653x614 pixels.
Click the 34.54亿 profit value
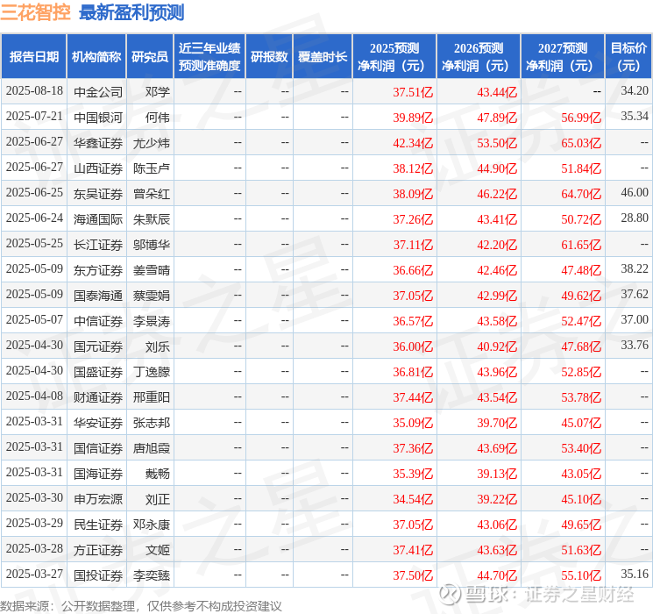tap(413, 499)
